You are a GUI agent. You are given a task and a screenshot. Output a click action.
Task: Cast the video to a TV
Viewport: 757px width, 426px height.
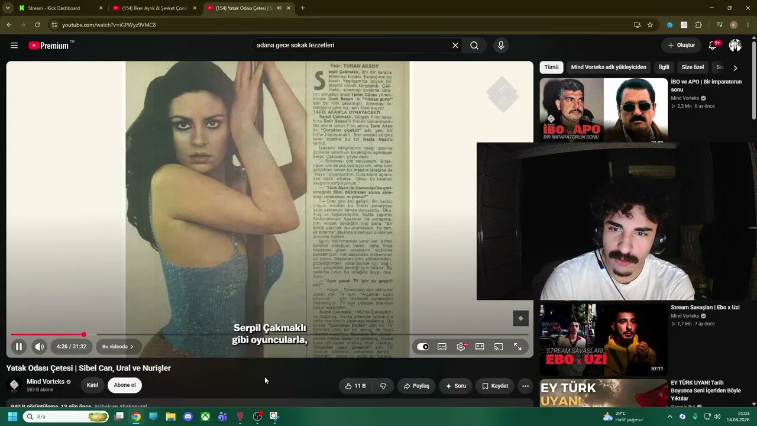click(x=499, y=347)
